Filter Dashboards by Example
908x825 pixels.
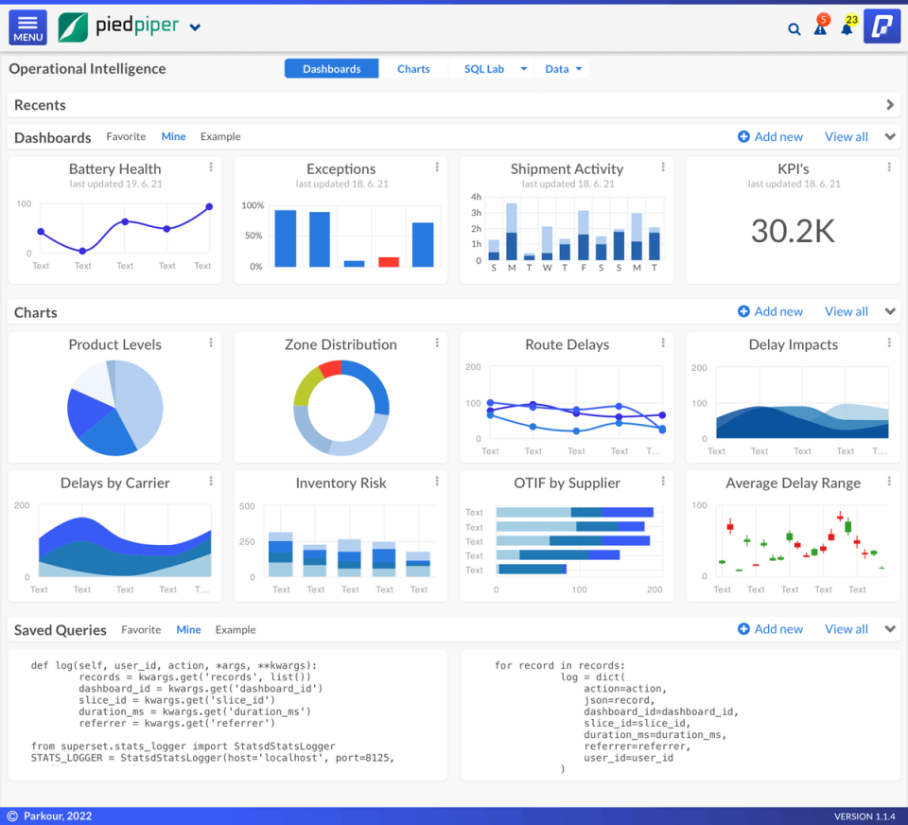tap(220, 137)
